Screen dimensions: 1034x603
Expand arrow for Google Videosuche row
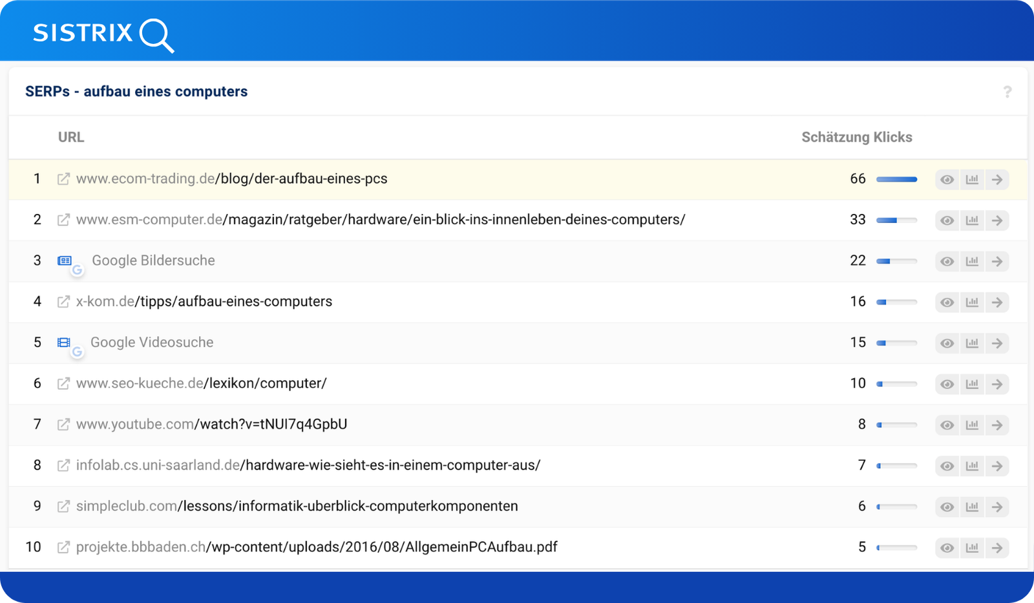997,343
